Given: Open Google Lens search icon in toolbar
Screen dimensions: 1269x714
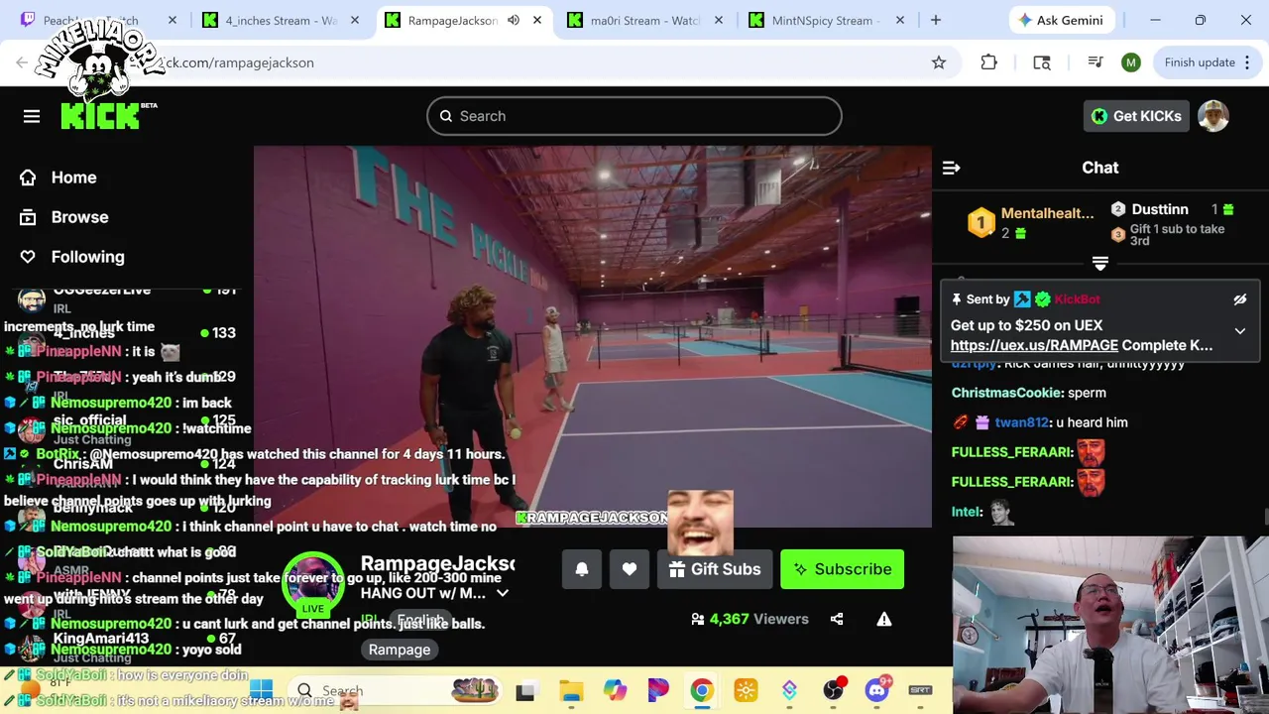Looking at the screenshot, I should [x=1042, y=62].
